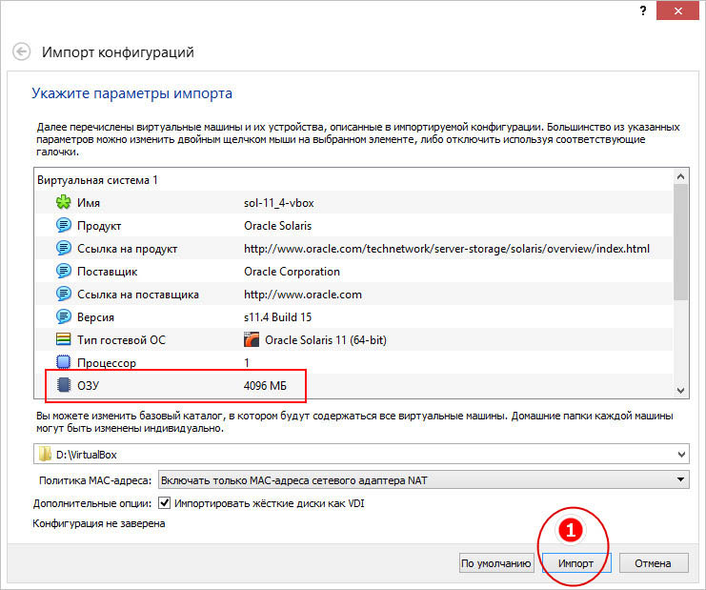Click the Политика MAC-адреса label
This screenshot has width=706, height=590.
pos(95,480)
